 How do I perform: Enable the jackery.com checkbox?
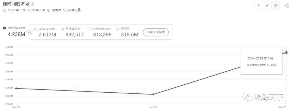(36, 29)
